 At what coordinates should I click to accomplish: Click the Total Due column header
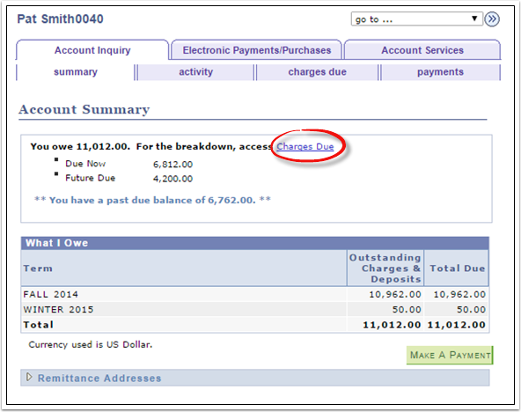pyautogui.click(x=458, y=269)
